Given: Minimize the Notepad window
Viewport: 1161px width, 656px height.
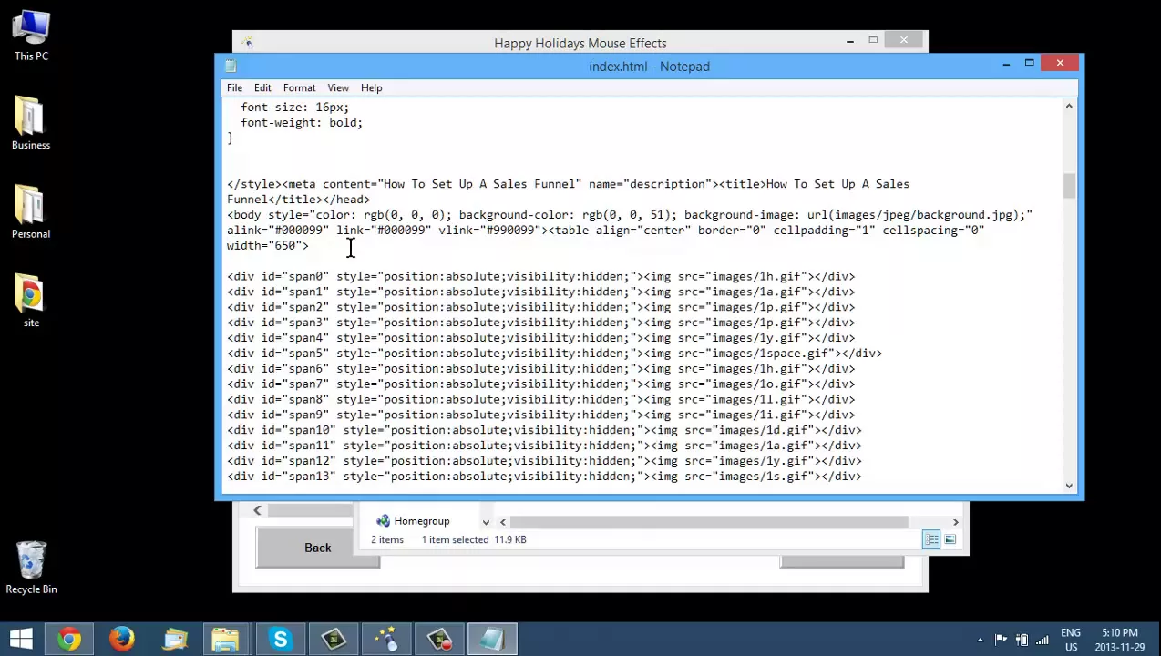Looking at the screenshot, I should pyautogui.click(x=1006, y=63).
